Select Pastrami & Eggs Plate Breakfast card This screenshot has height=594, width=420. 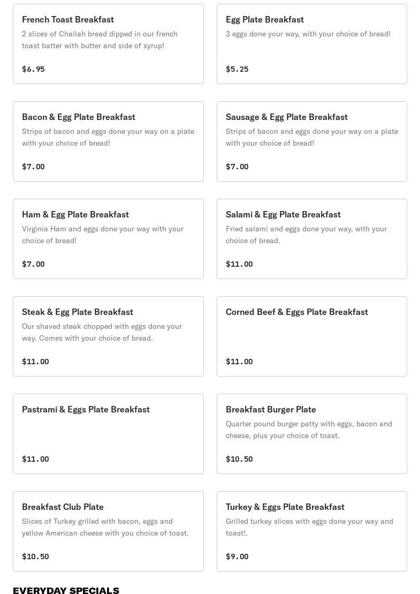pyautogui.click(x=108, y=434)
